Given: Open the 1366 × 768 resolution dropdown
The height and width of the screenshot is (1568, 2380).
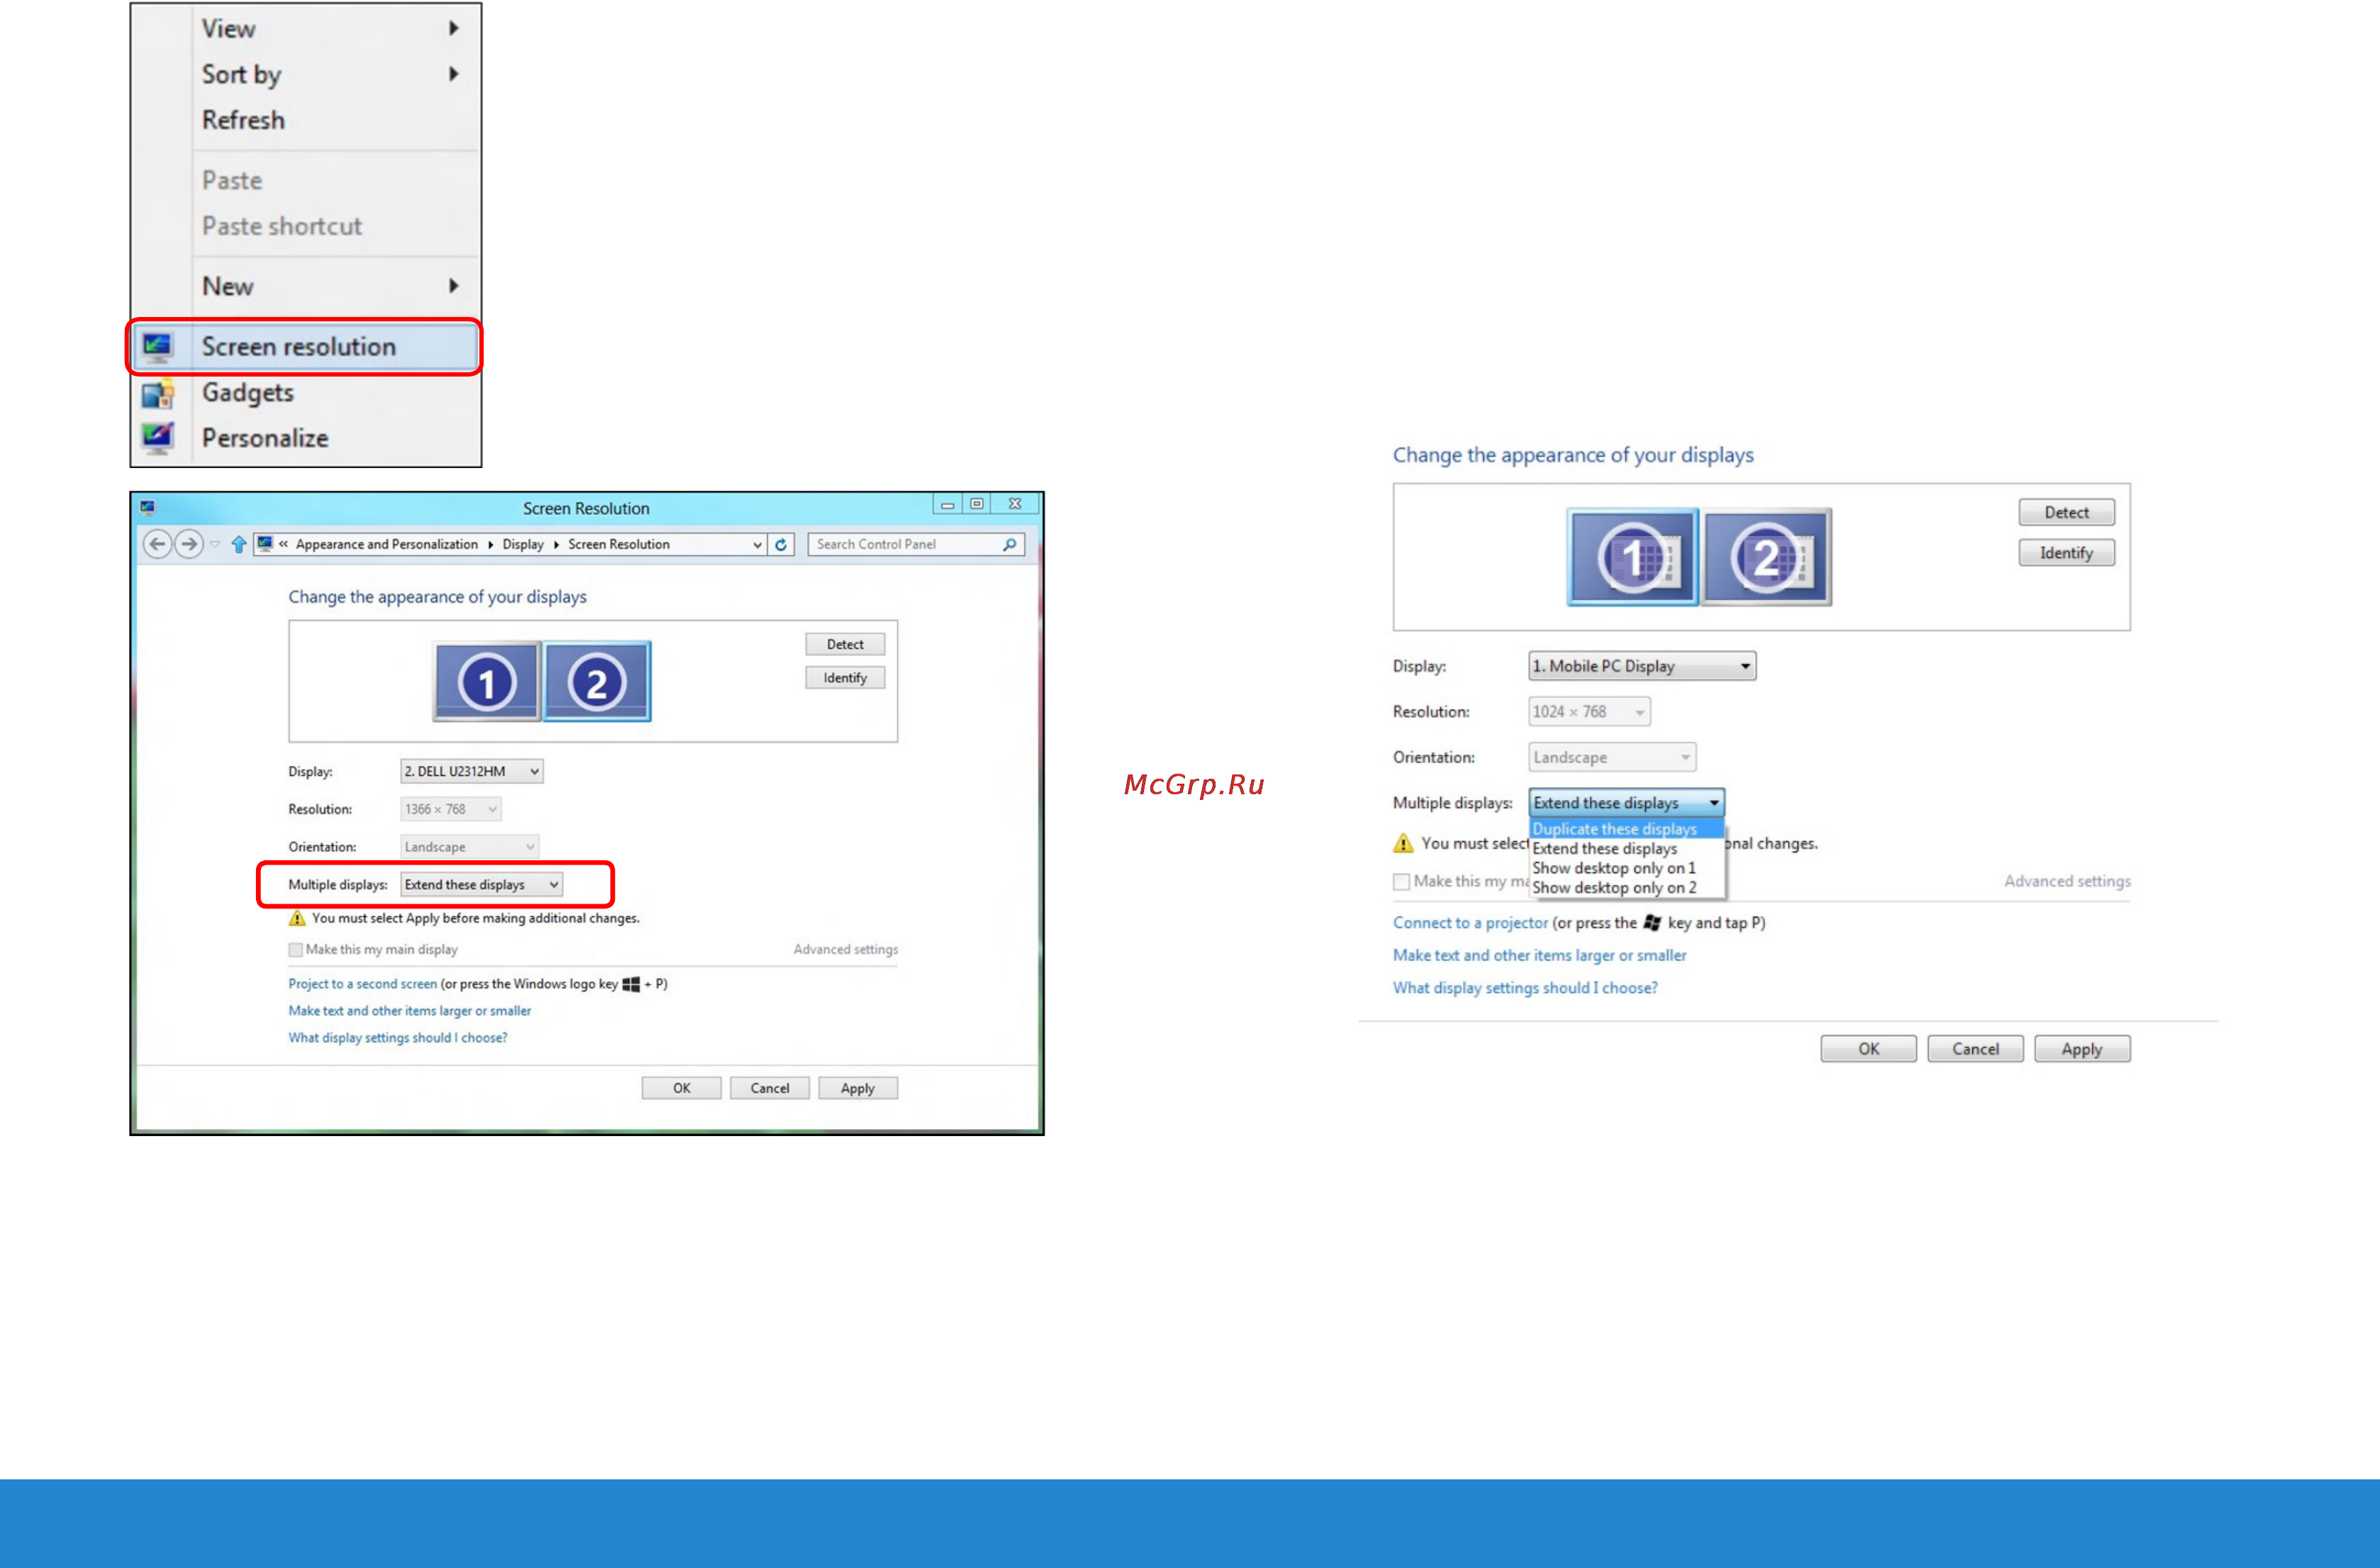Looking at the screenshot, I should coord(451,808).
